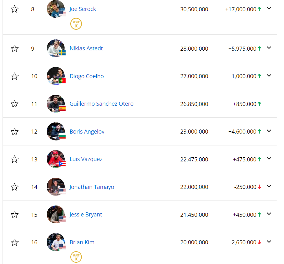
Task: Expand Brian Kim's row chevron
Action: [x=269, y=242]
